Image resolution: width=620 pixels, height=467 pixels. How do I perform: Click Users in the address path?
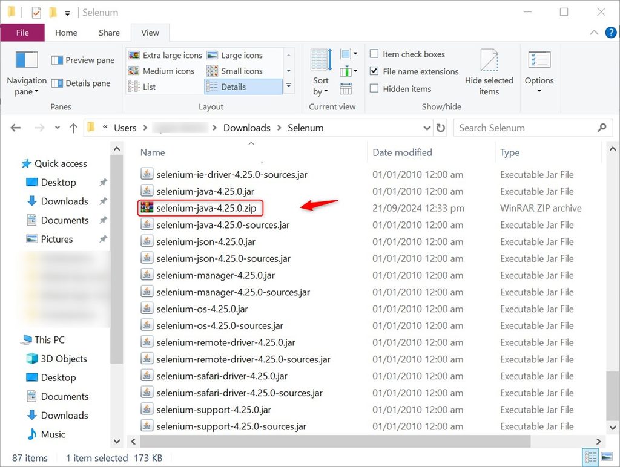(125, 128)
